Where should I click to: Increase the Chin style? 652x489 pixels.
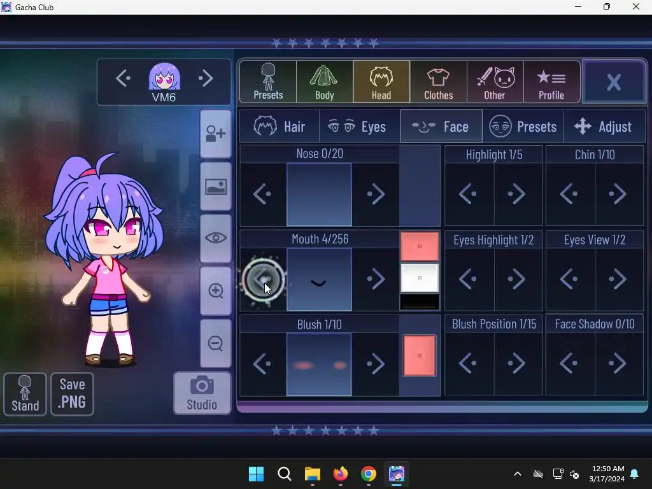click(619, 194)
